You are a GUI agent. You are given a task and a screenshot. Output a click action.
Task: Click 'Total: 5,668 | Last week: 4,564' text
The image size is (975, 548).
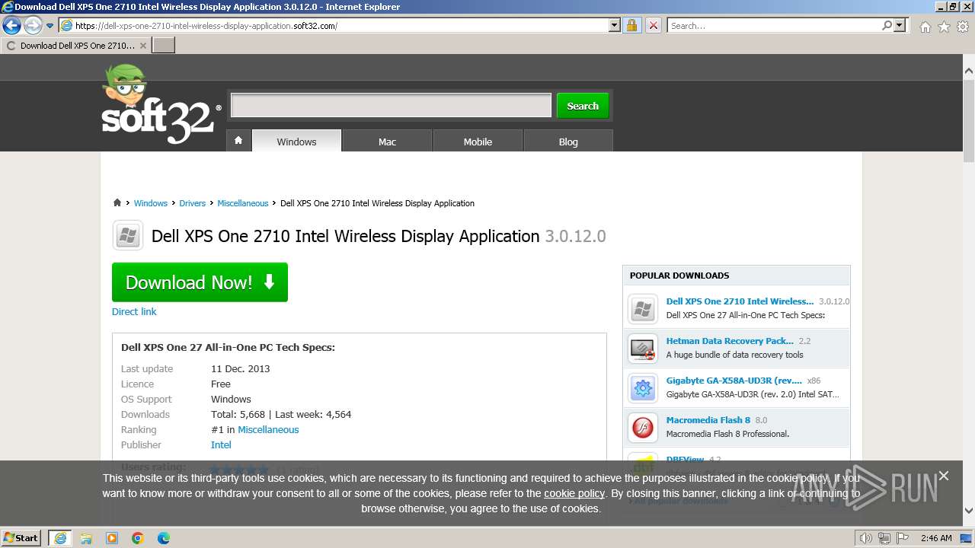click(281, 414)
